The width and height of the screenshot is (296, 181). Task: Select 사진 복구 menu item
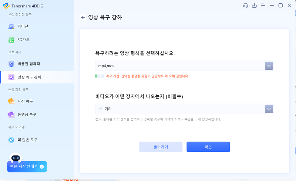pos(37,101)
